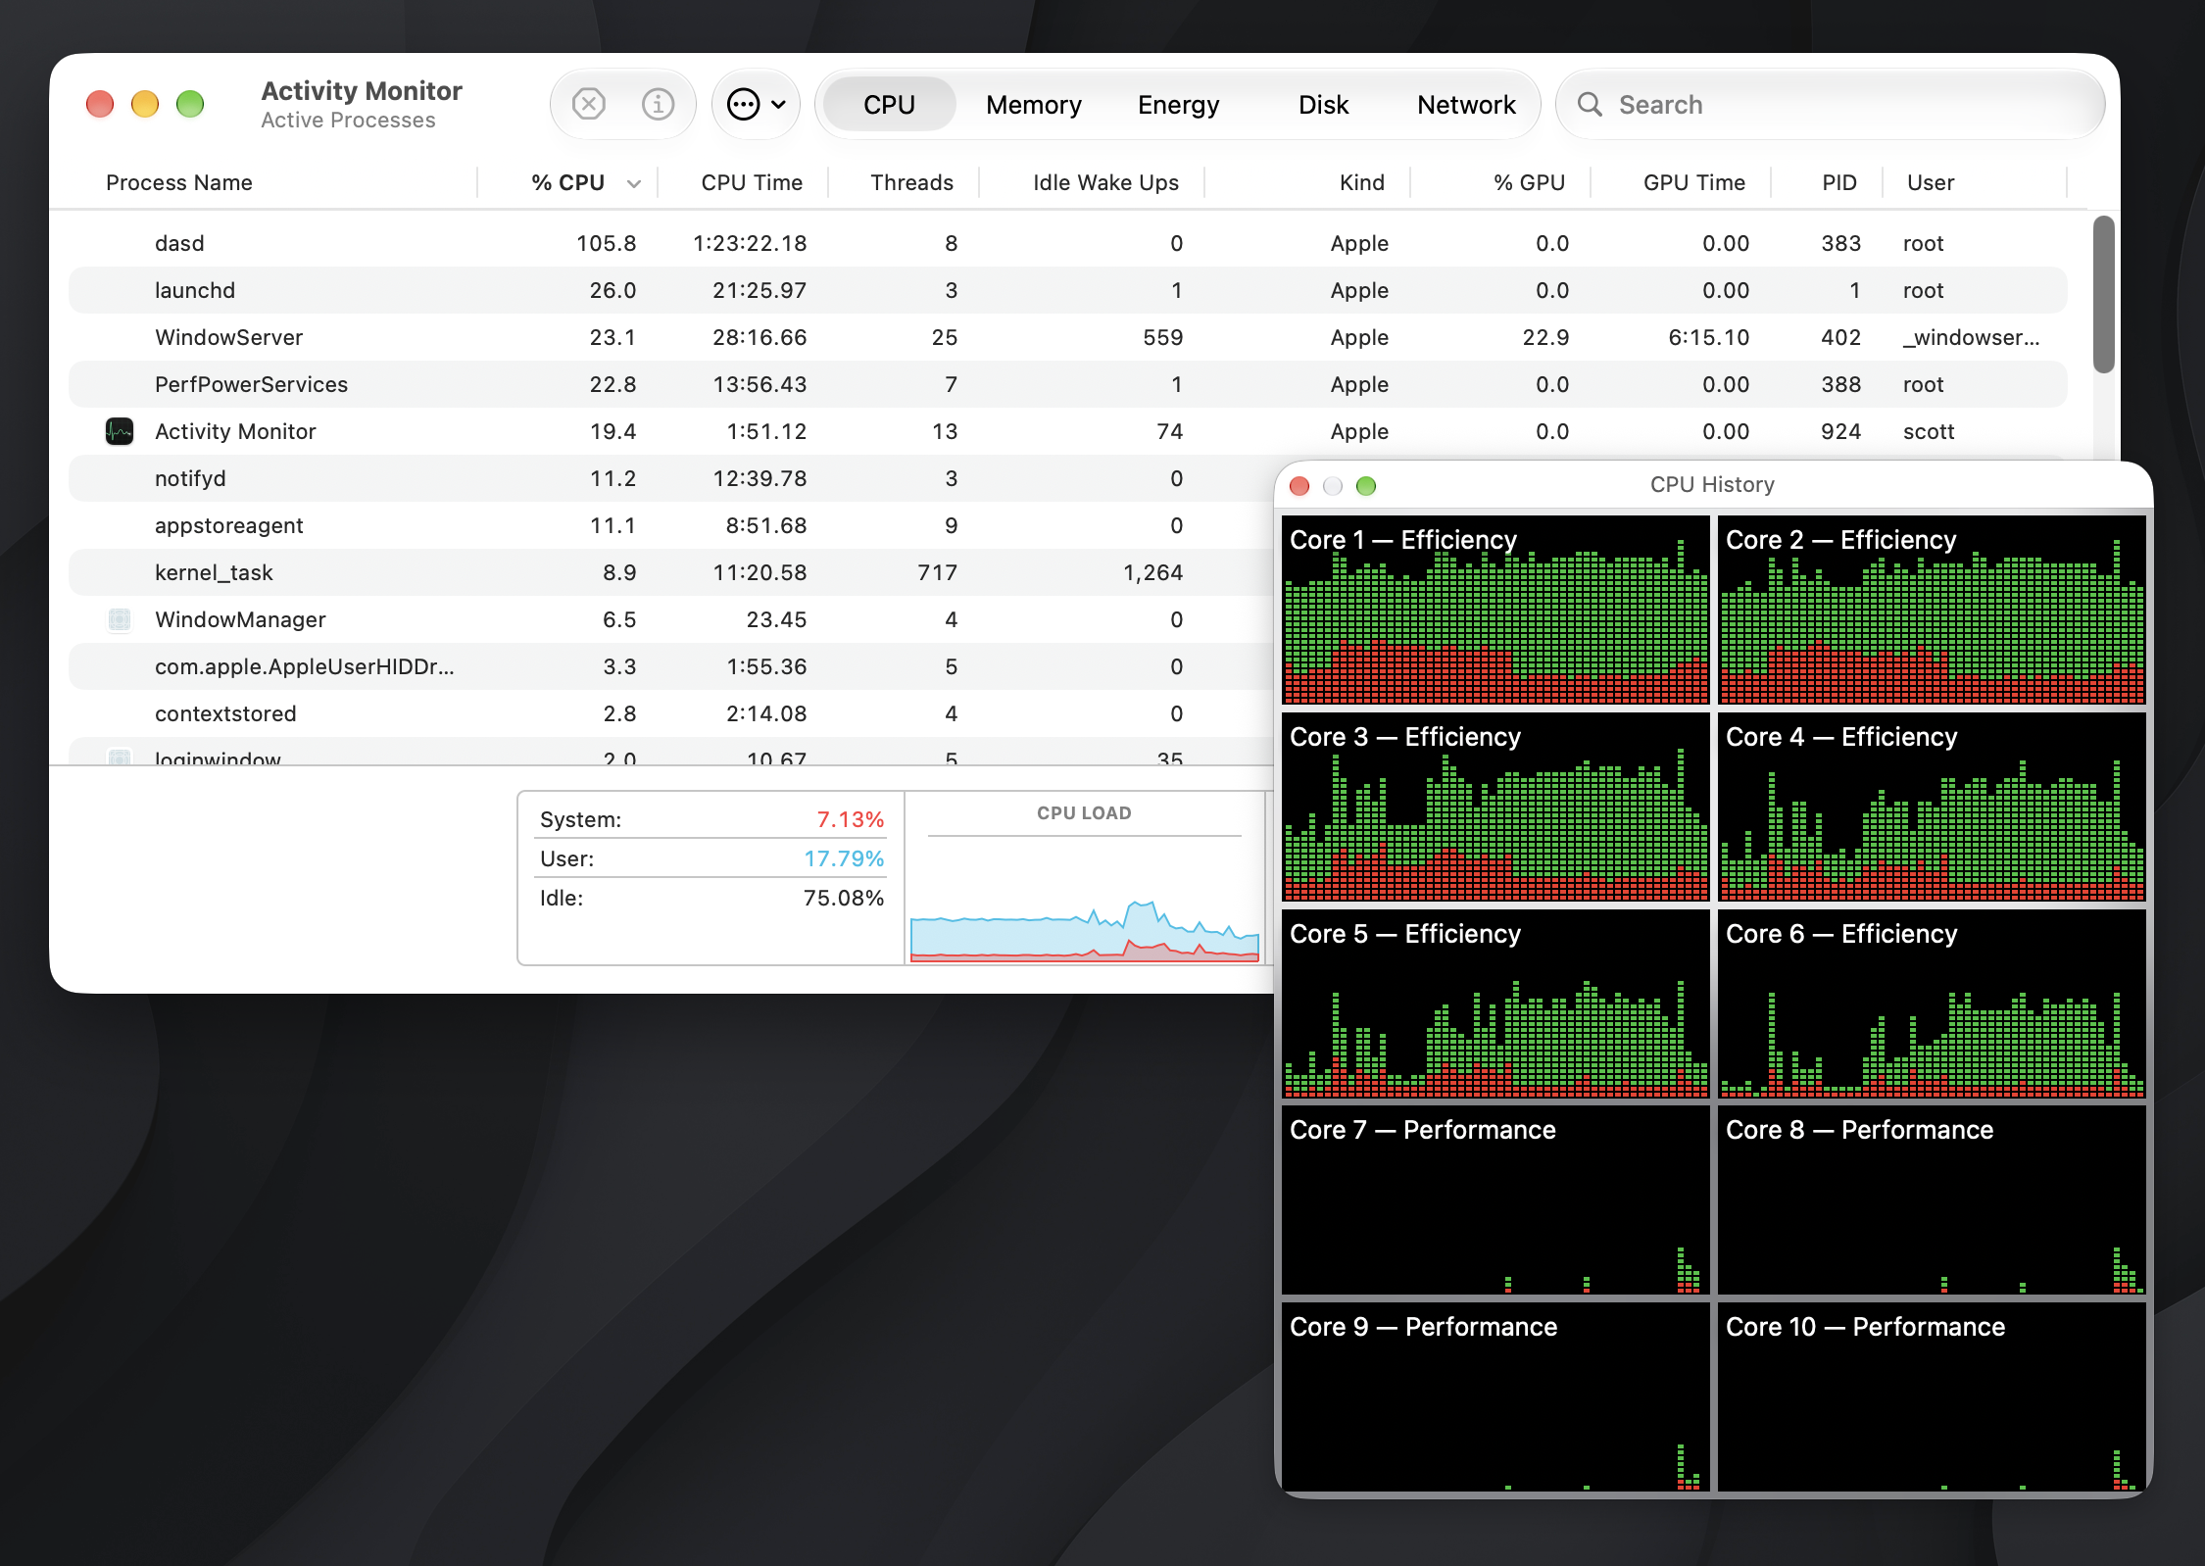Sort by the Kind column header
Screen dimensions: 2205x1566
point(1362,182)
